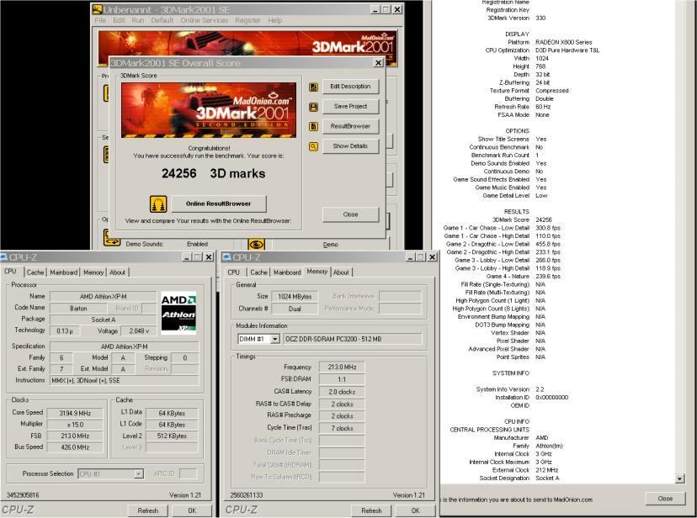697x518 pixels.
Task: Switch to Cache tab in left CPU-Z
Action: click(x=35, y=272)
